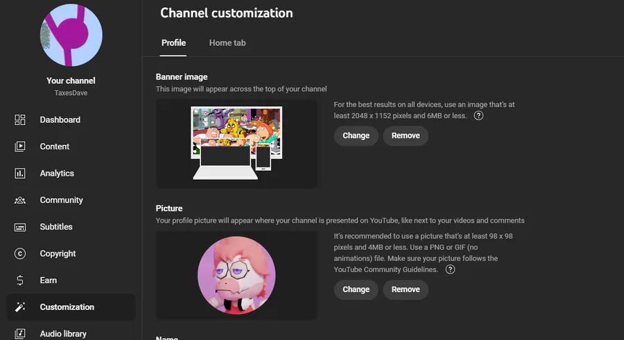The image size is (624, 340).
Task: Change the banner image
Action: pyautogui.click(x=356, y=136)
